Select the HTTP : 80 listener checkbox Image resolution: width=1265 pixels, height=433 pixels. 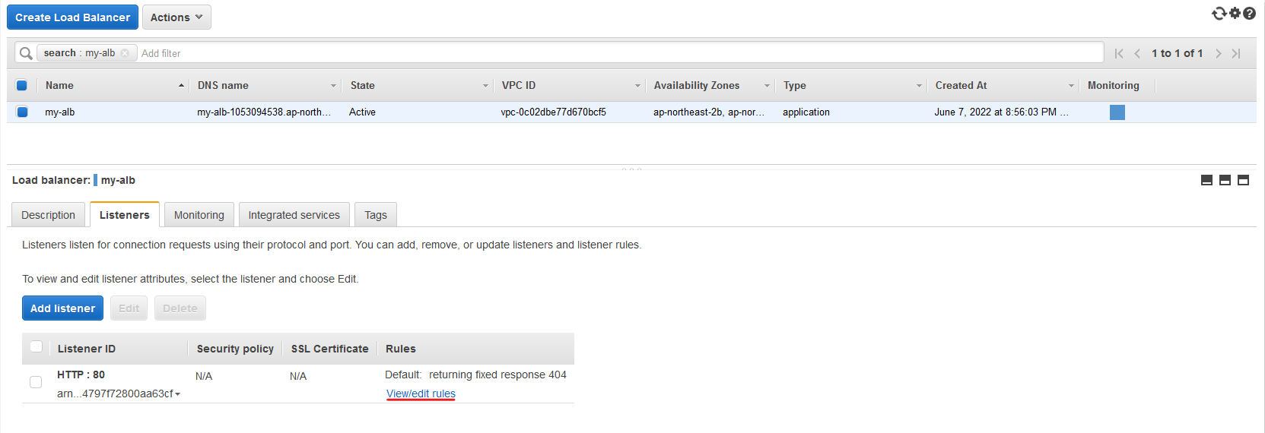tap(36, 382)
